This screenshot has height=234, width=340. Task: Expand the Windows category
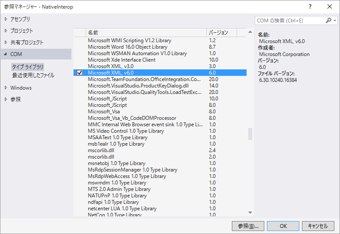click(6, 87)
